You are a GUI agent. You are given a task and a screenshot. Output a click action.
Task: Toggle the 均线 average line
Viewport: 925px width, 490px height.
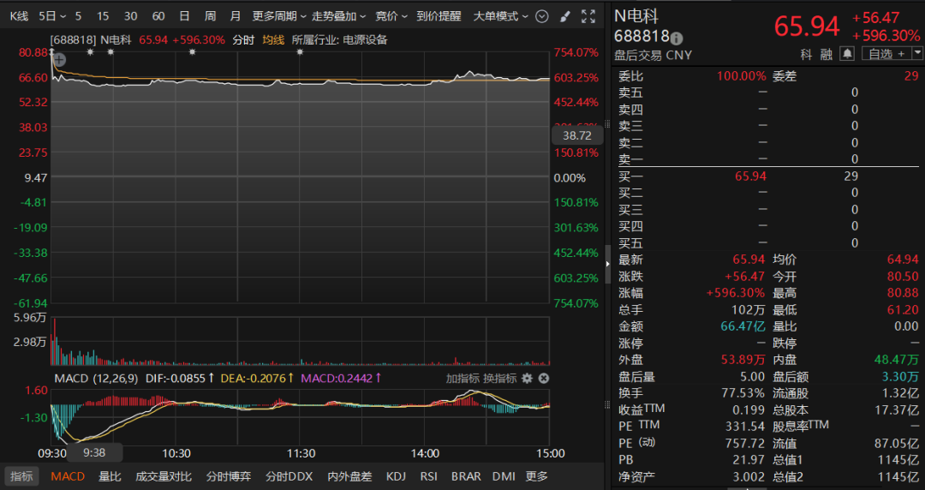273,40
